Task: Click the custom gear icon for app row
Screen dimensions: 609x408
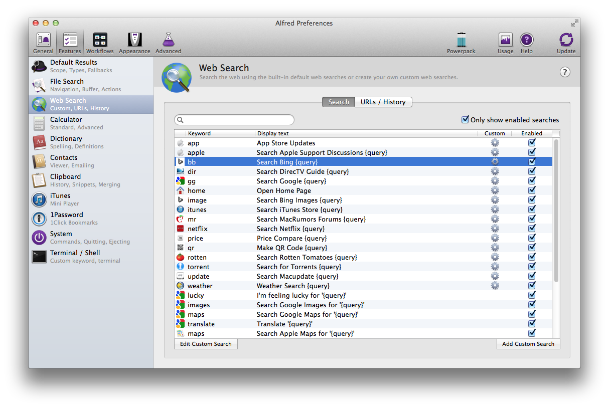Action: click(495, 143)
